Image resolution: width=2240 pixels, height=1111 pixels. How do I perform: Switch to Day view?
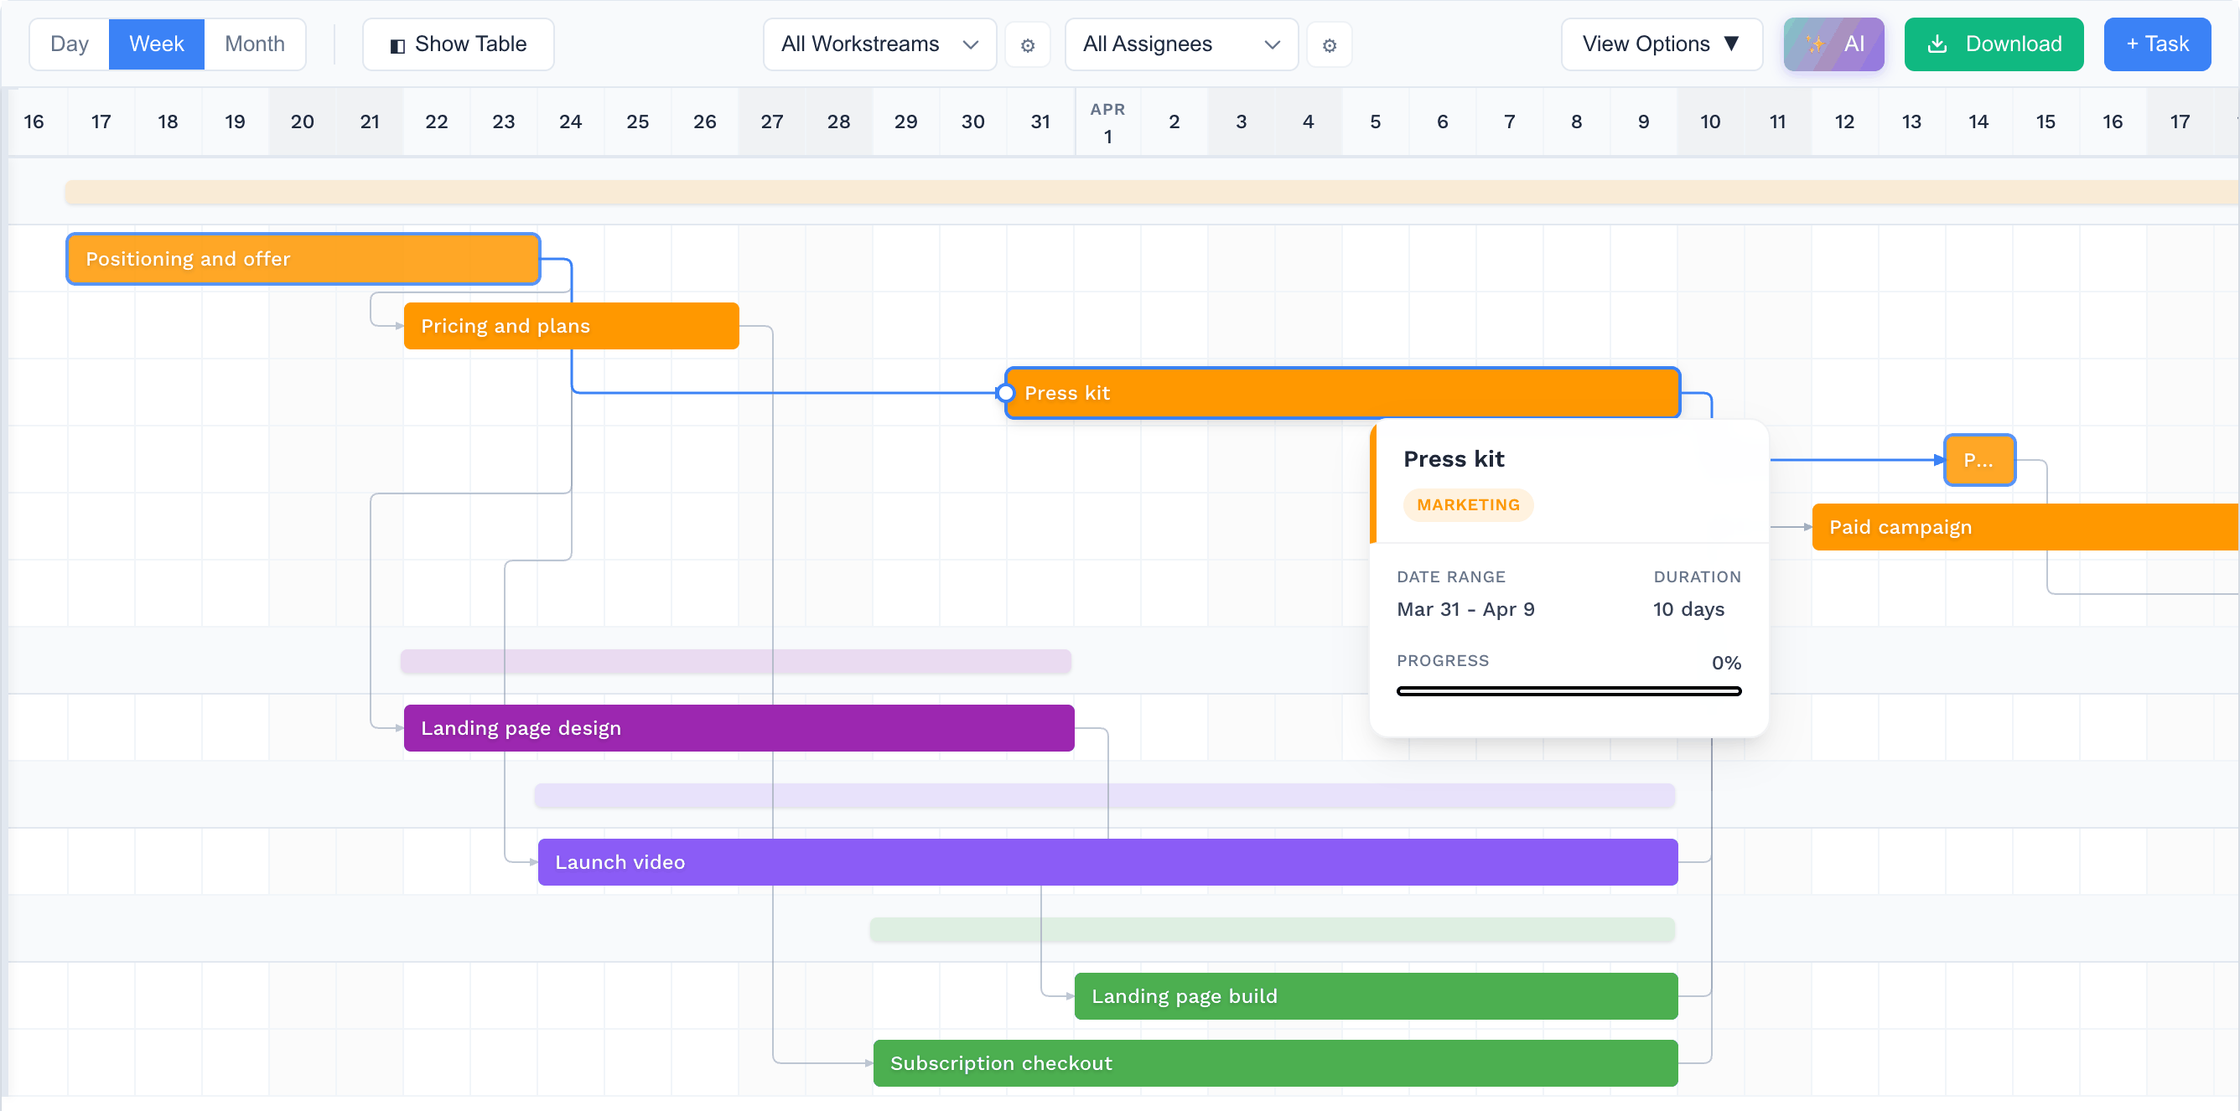pos(70,44)
